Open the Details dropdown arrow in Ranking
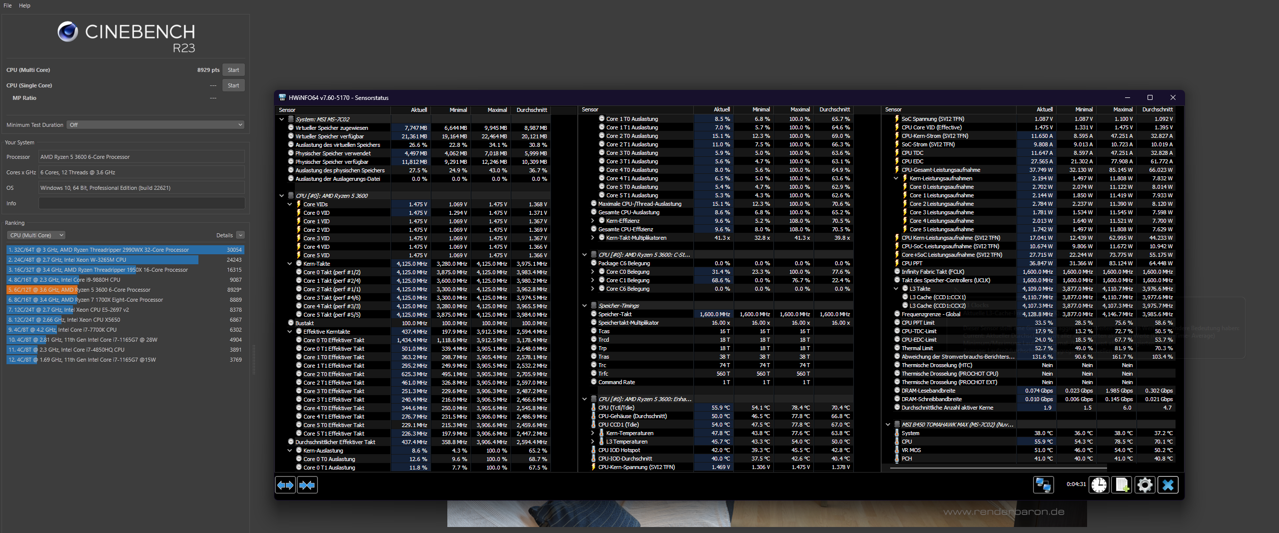Screen dimensions: 1279x533 [x=240, y=235]
